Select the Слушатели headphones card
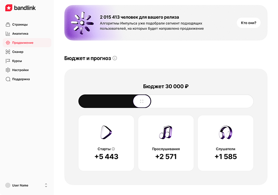The image size is (278, 195). tap(225, 143)
